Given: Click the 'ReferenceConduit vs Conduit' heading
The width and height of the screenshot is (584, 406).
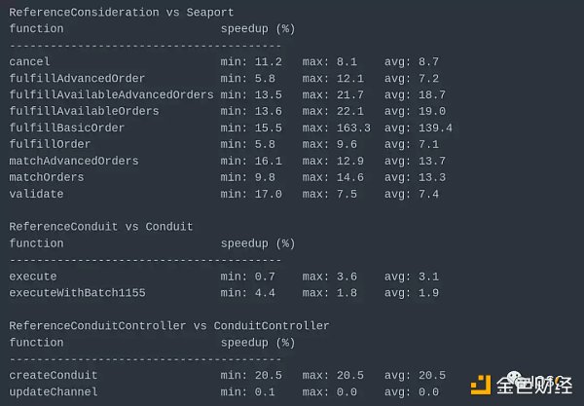Looking at the screenshot, I should click(101, 227).
